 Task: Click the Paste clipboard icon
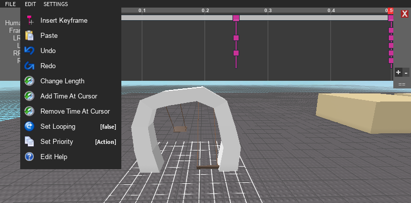[x=29, y=35]
